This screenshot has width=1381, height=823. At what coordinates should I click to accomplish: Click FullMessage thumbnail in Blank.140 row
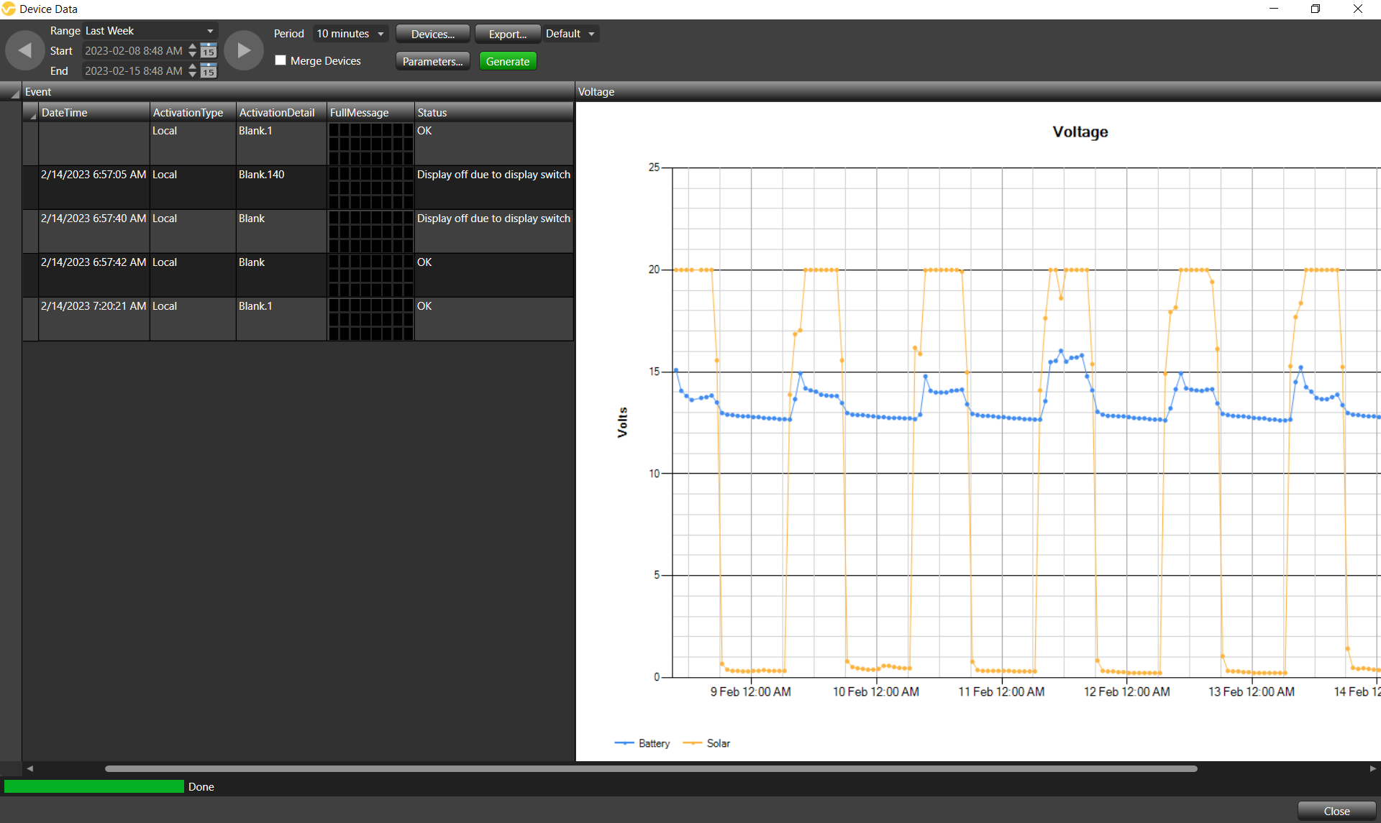click(371, 188)
